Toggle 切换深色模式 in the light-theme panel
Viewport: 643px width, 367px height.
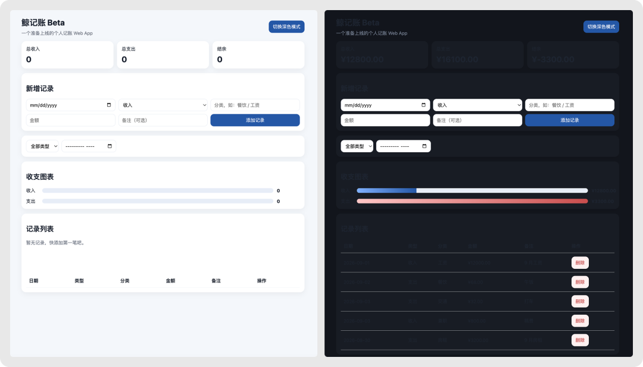coord(286,27)
